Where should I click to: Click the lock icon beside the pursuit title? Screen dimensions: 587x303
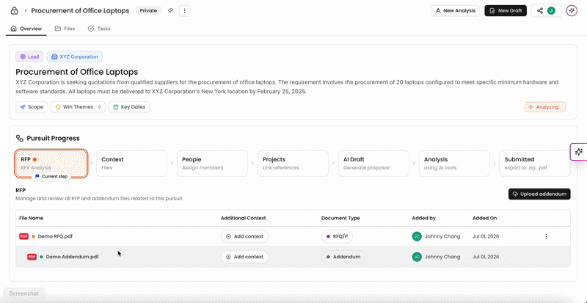[14, 11]
